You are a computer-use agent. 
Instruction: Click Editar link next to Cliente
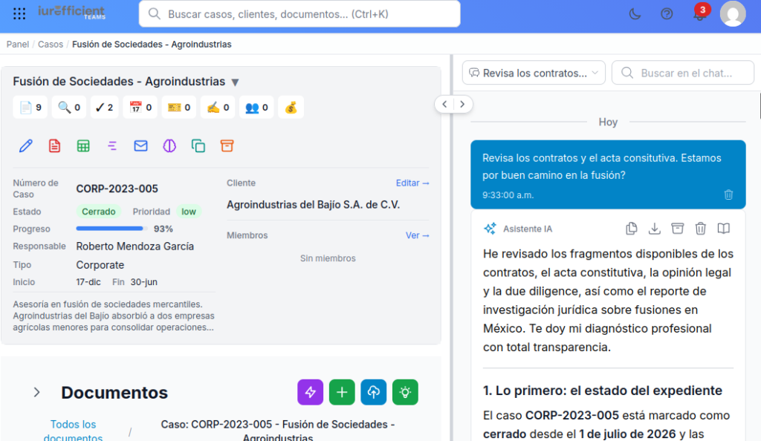412,183
